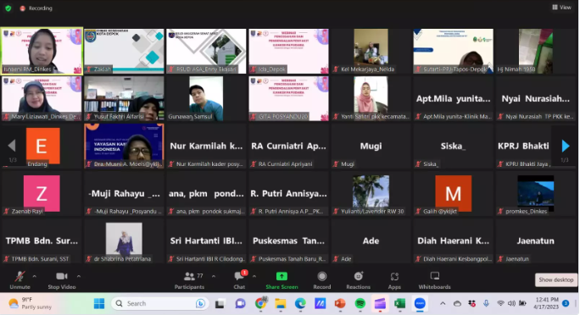580x315 pixels.
Task: Click OneDrive cloud tray icon
Action: (457, 303)
